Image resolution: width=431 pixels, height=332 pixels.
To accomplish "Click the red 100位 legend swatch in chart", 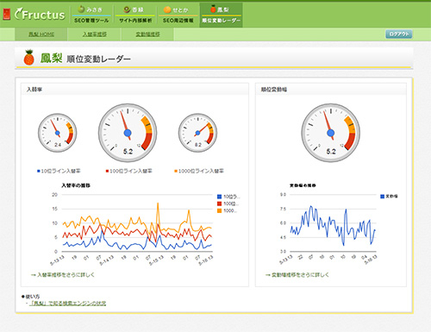I will [220, 204].
